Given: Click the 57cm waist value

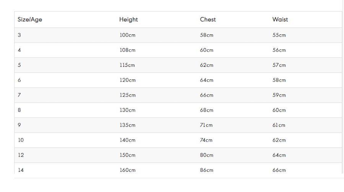Looking at the screenshot, I should pyautogui.click(x=279, y=65).
